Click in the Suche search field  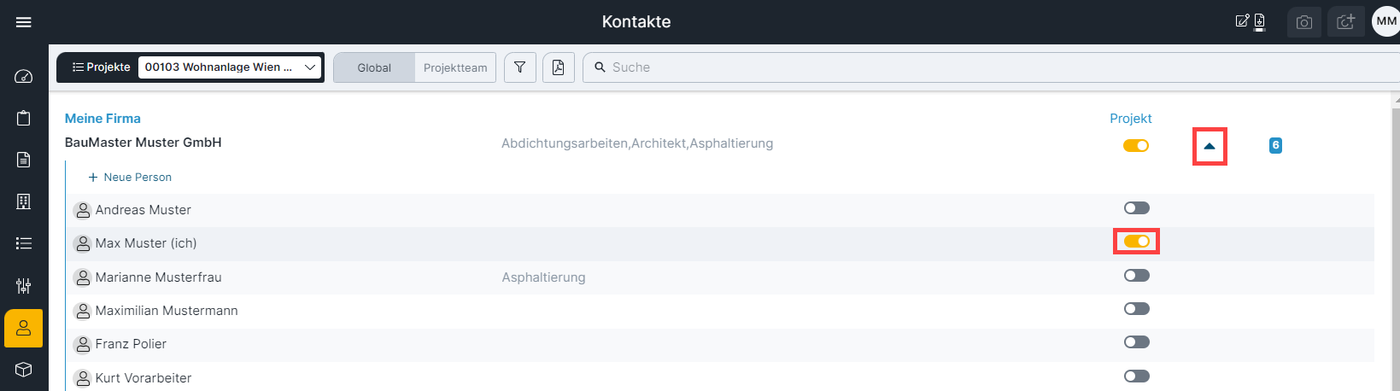coord(991,67)
